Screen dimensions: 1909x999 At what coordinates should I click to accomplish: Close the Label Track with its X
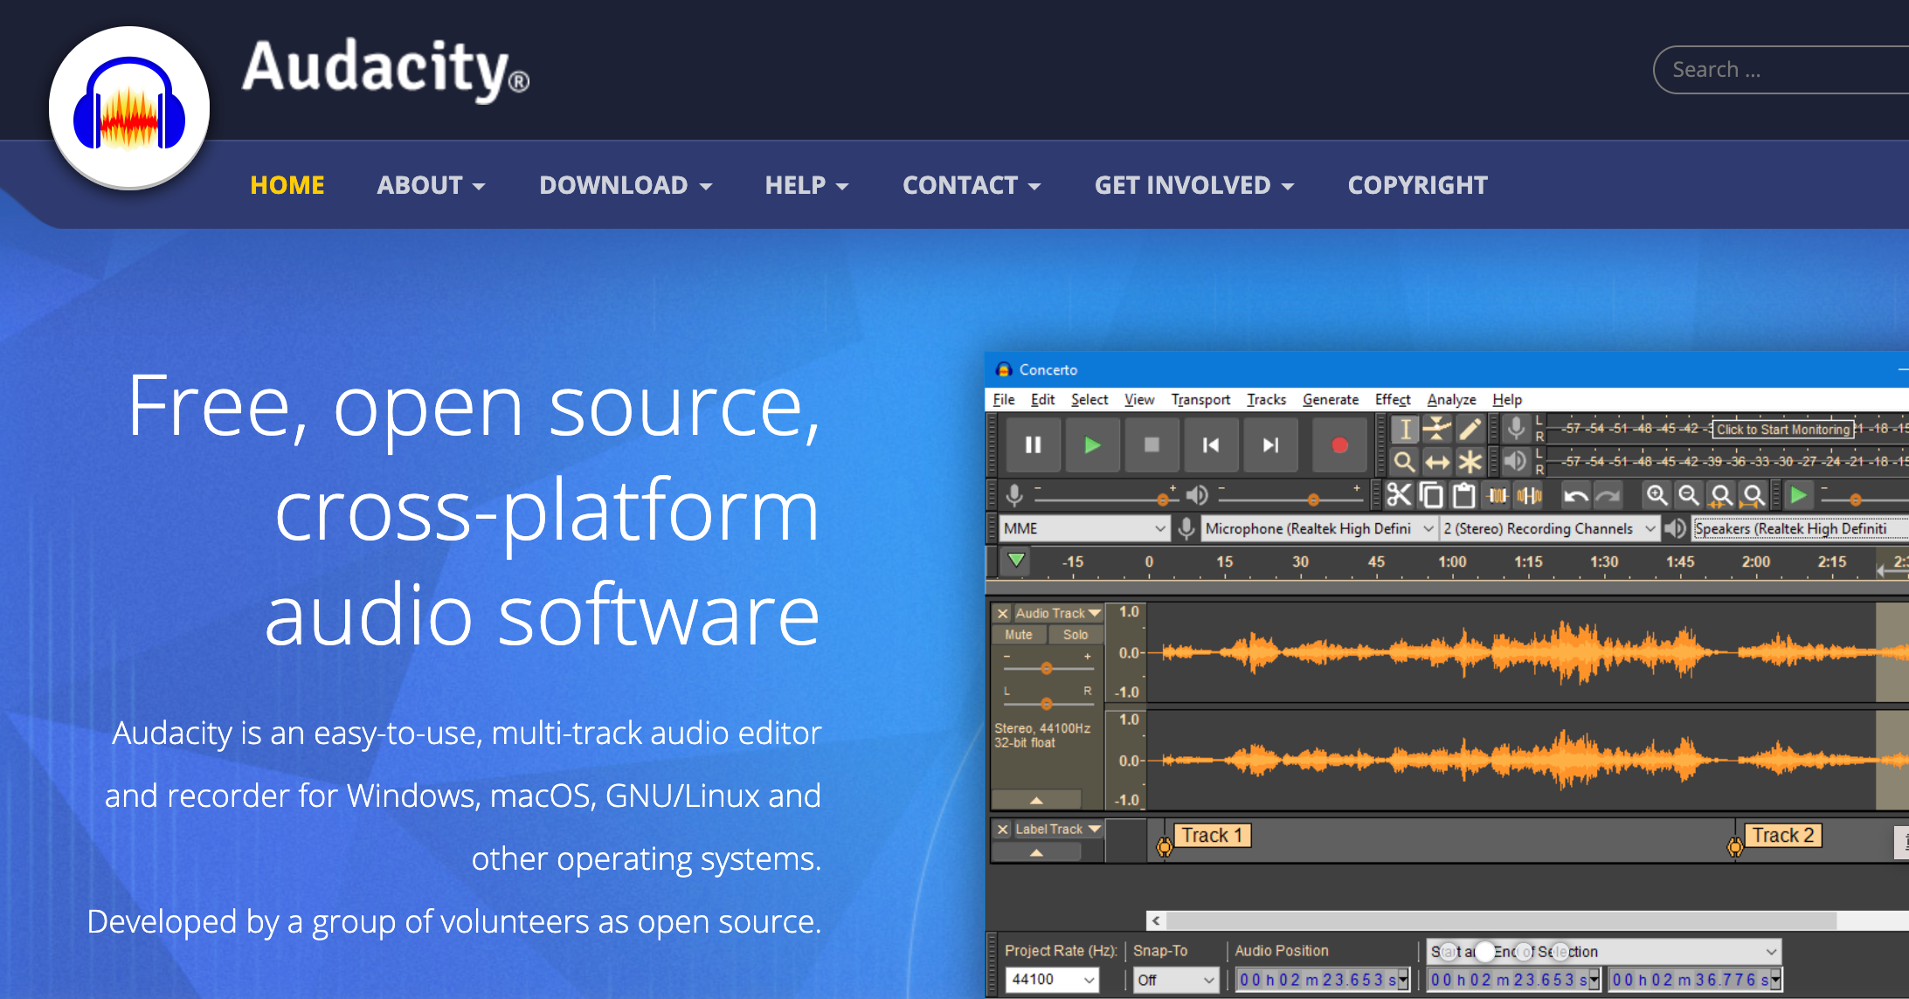1003,829
